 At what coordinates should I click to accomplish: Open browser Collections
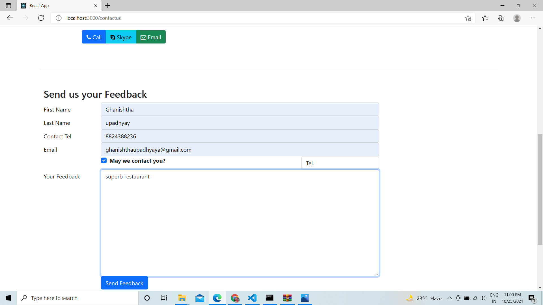(x=501, y=18)
